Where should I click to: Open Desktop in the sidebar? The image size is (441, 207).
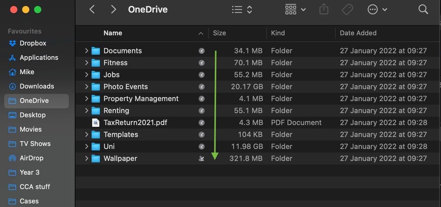[37, 115]
